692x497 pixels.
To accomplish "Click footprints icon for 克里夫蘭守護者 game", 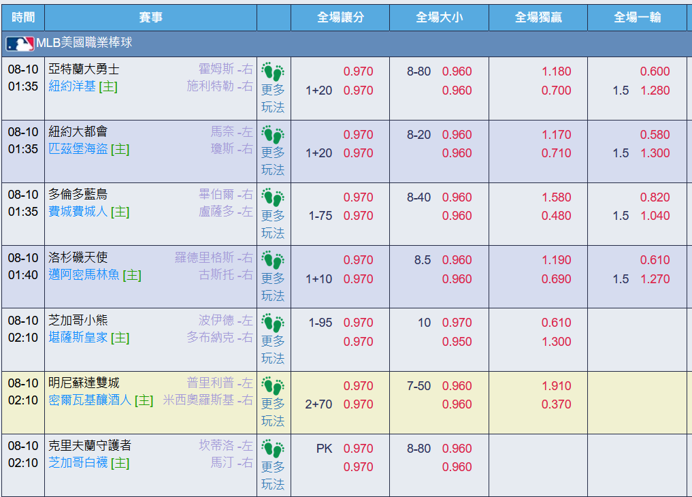I will pos(273,449).
